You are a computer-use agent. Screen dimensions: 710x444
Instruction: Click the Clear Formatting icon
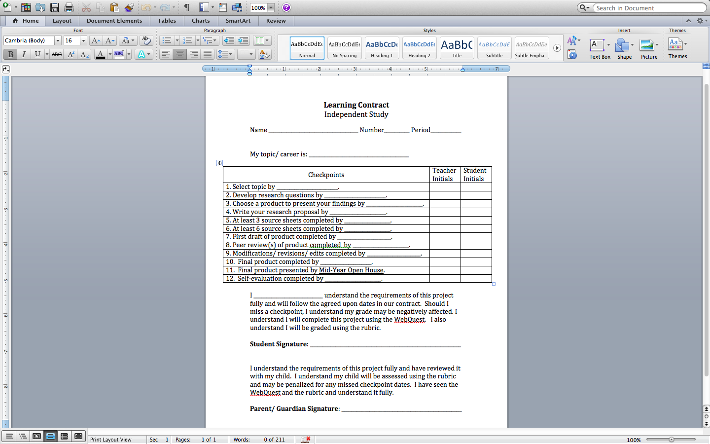146,40
